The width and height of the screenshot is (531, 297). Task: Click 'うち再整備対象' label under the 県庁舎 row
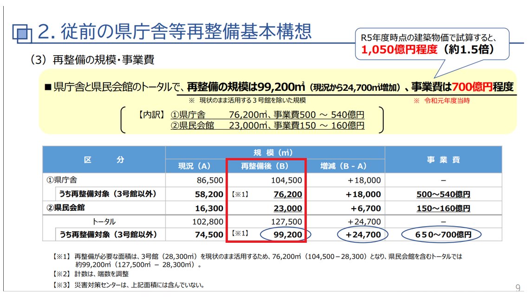[108, 194]
